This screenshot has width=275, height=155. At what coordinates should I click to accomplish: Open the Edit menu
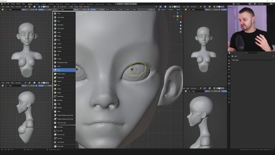pyautogui.click(x=8, y=4)
